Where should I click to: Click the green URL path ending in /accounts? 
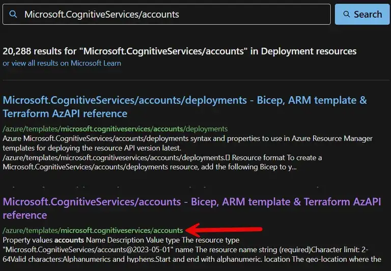(x=93, y=230)
